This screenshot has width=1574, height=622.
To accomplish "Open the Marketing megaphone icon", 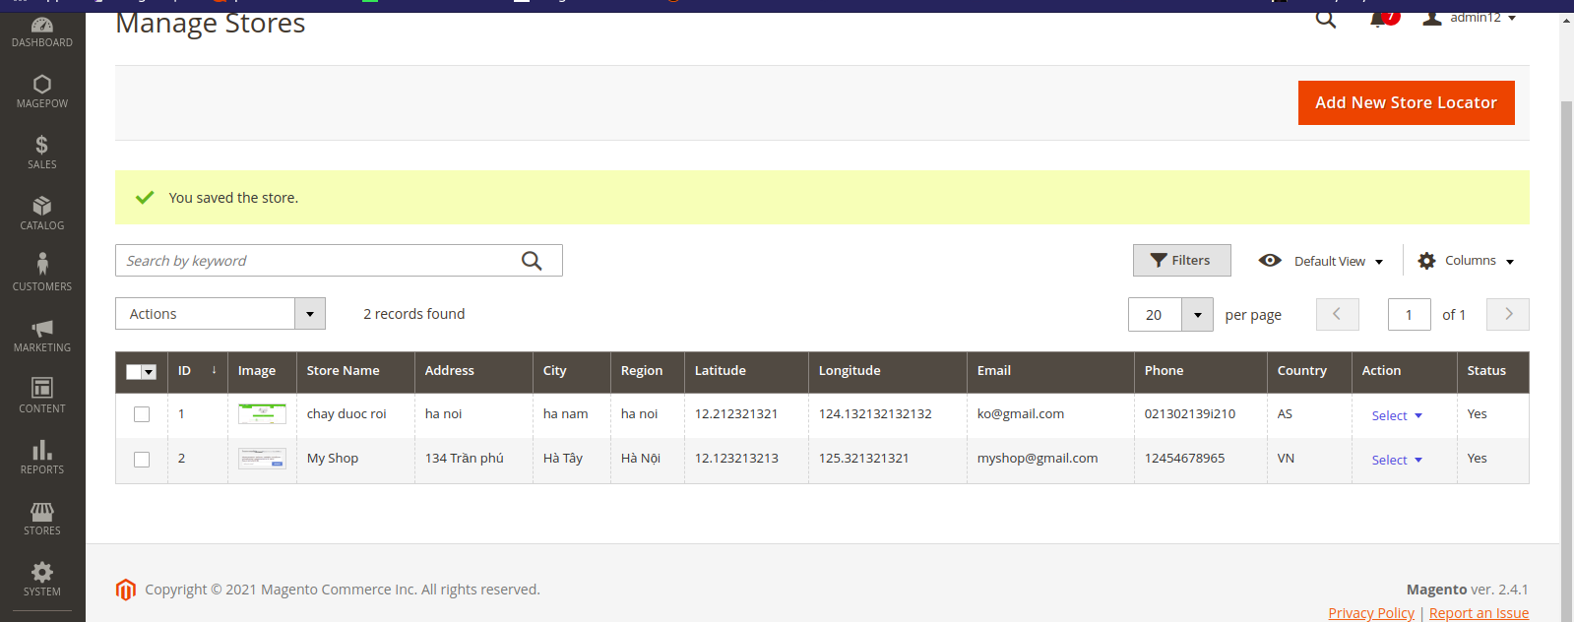I will (x=42, y=334).
